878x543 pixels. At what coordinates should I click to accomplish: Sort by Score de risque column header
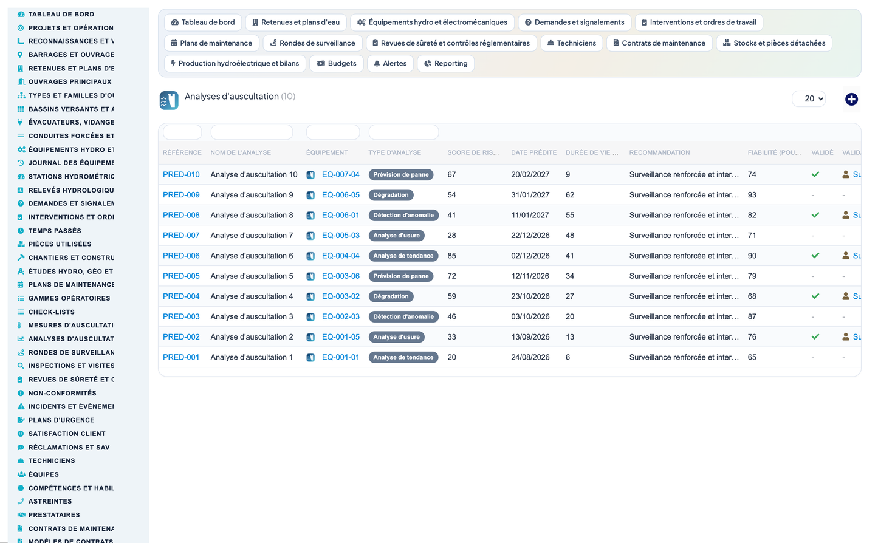[473, 152]
